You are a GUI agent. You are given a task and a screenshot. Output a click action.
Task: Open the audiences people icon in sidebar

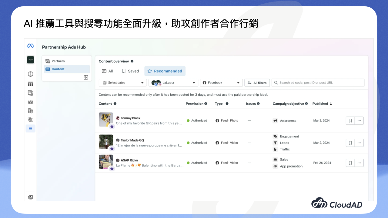click(30, 102)
